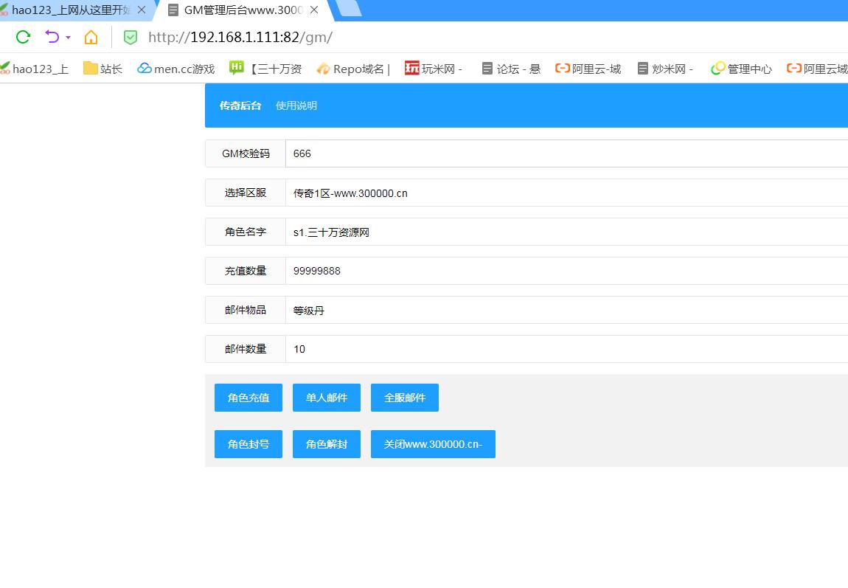Switch to the hao123 tab
Screen dimensions: 848x588
point(66,10)
